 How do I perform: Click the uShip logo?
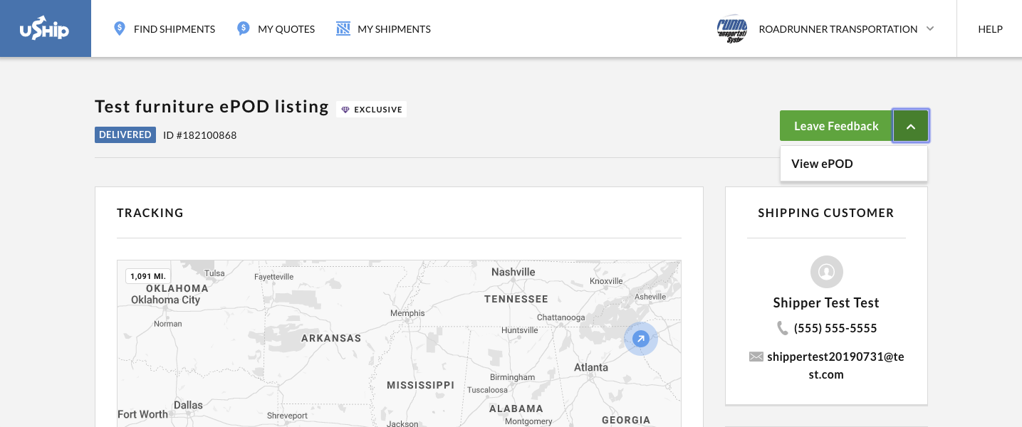click(x=45, y=28)
